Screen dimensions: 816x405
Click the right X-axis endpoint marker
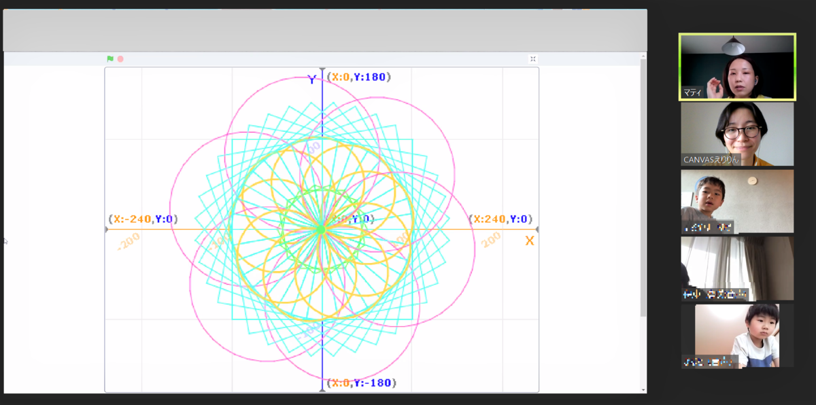(x=537, y=230)
